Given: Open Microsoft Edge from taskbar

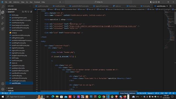Looking at the screenshot, I should (x=53, y=97).
